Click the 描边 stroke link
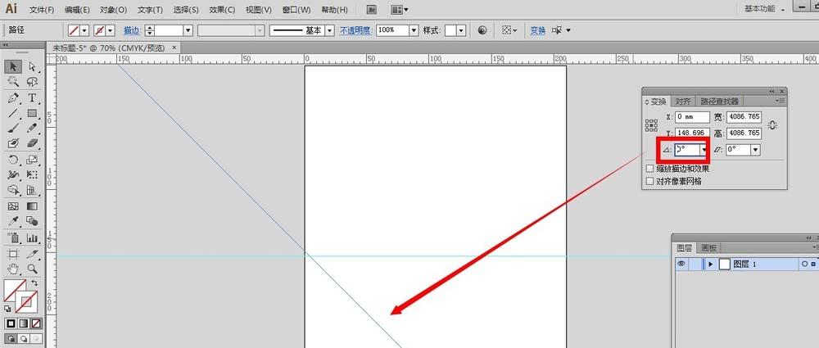Image resolution: width=819 pixels, height=348 pixels. 132,30
